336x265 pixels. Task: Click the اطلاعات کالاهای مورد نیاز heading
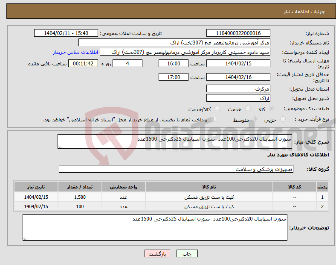click(298, 155)
